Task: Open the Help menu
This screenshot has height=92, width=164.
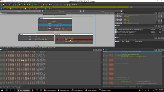Action: [40, 3]
